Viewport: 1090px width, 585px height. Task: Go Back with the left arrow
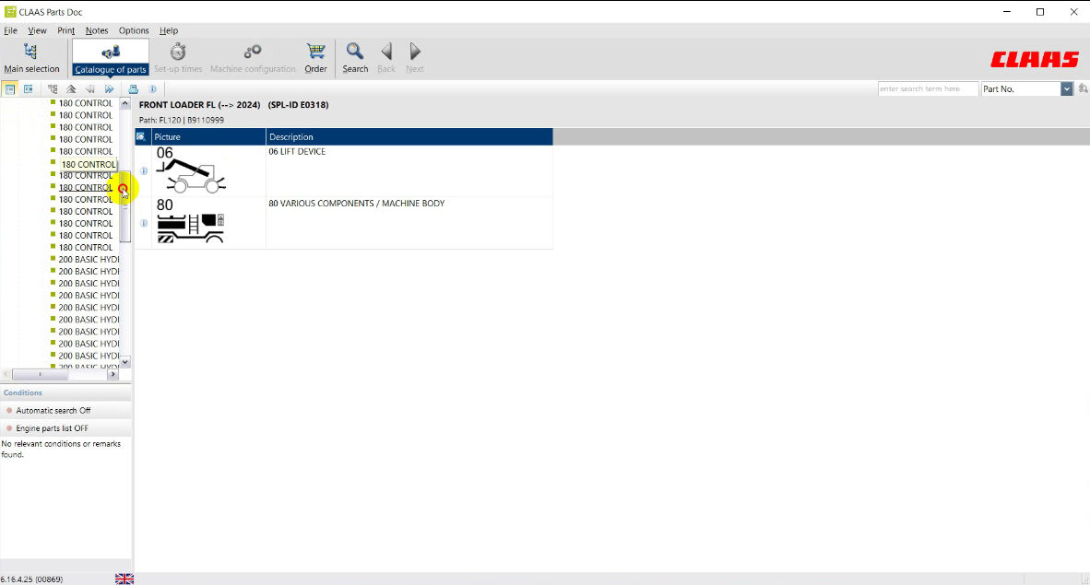pos(386,58)
